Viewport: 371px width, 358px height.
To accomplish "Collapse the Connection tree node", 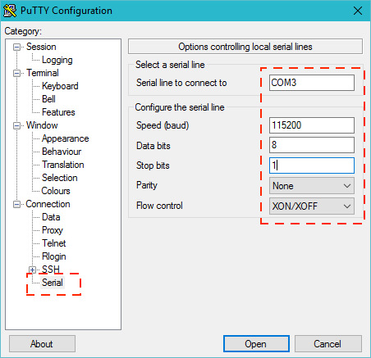I will coord(16,204).
